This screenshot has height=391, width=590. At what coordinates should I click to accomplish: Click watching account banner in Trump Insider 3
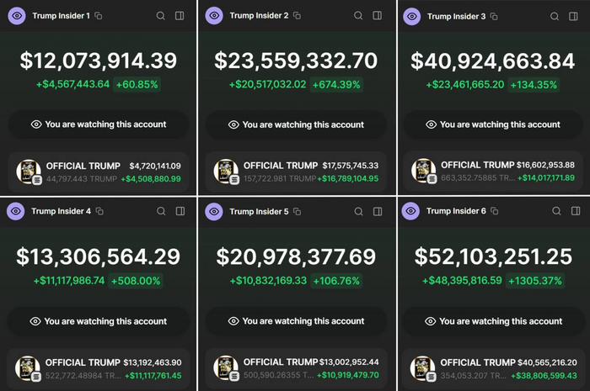tap(494, 124)
